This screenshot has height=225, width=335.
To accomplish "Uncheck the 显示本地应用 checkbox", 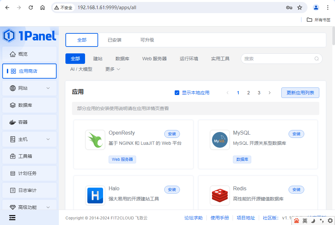I will coord(177,93).
